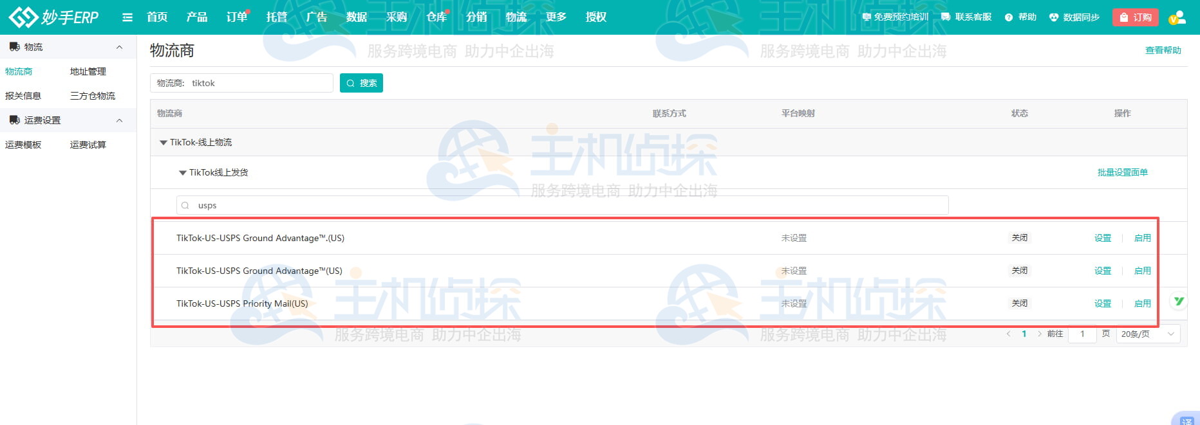Open the 采购 menu
Image resolution: width=1200 pixels, height=425 pixels.
397,17
